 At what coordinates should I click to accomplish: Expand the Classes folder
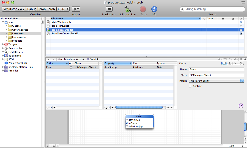coord(6,26)
